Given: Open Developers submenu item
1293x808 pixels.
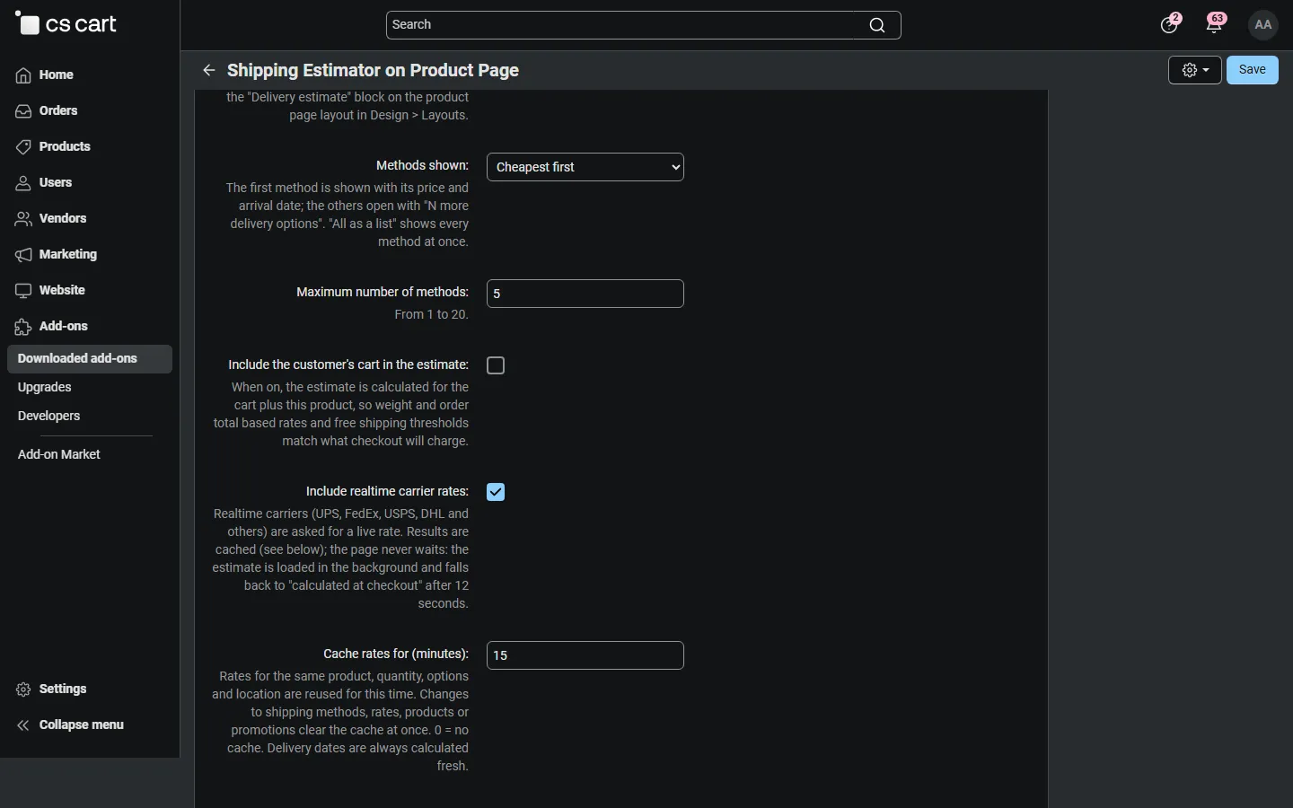Looking at the screenshot, I should click(x=49, y=417).
